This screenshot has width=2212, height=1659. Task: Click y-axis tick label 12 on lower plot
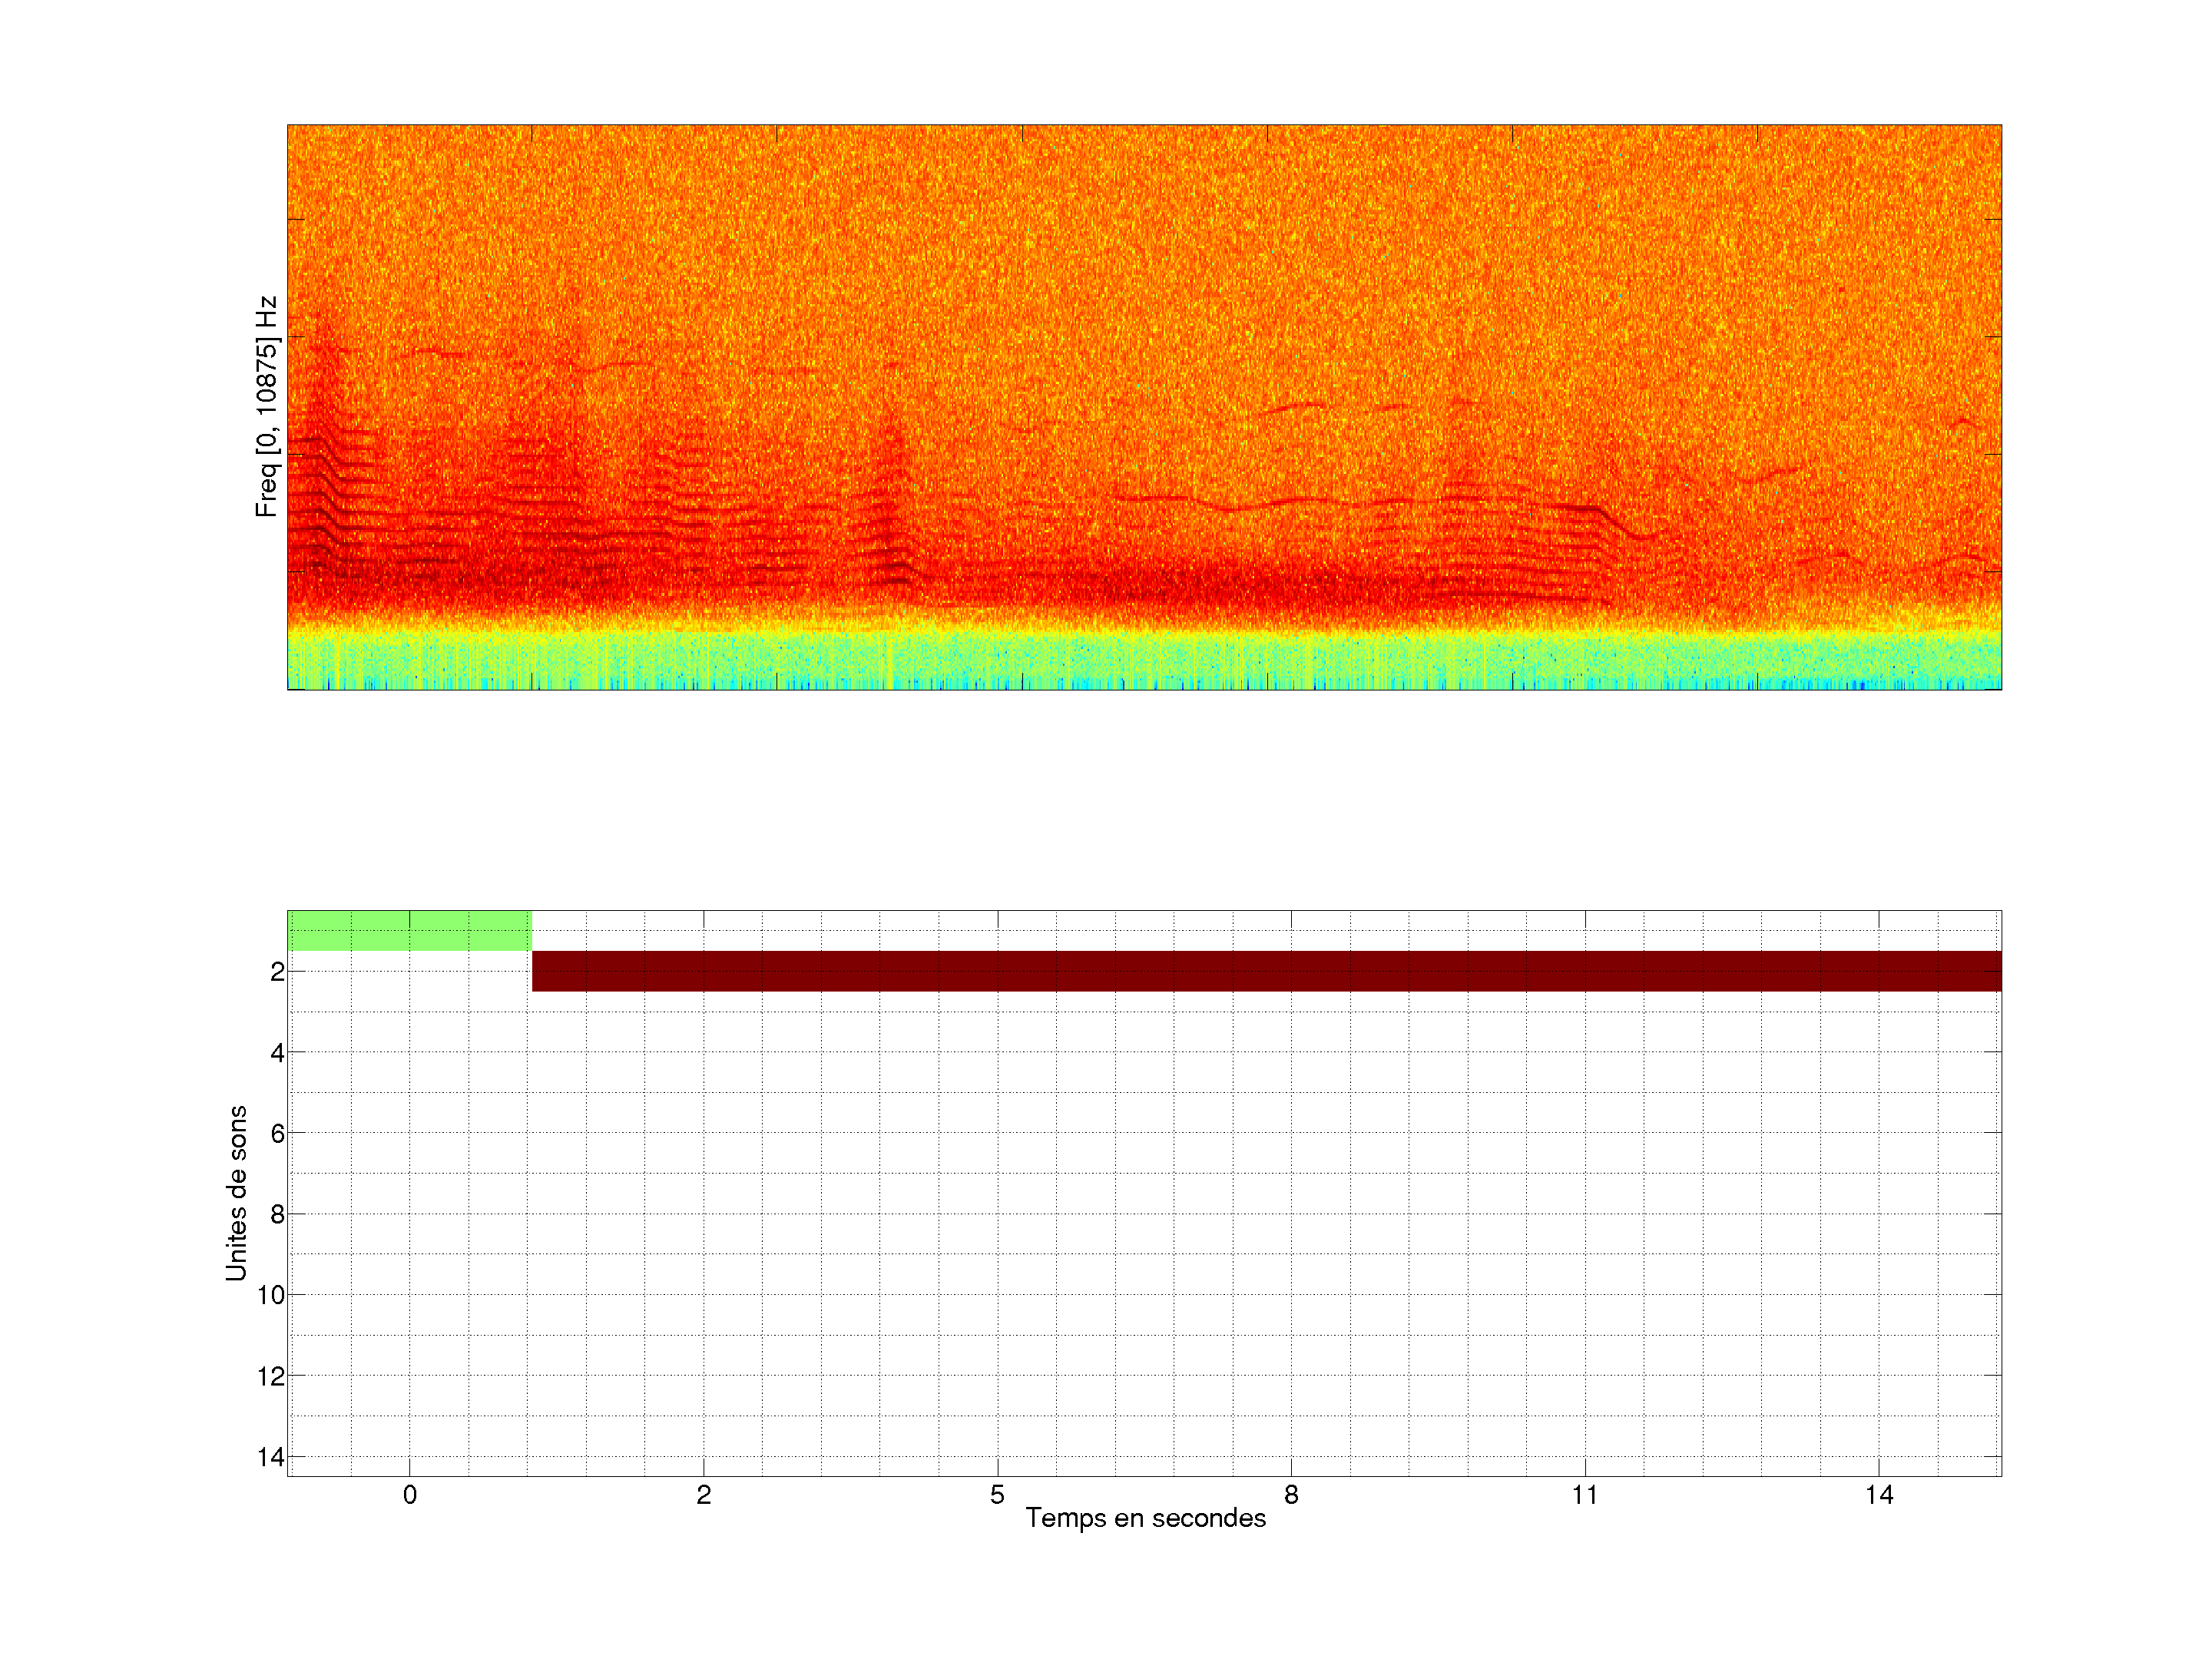(271, 1376)
